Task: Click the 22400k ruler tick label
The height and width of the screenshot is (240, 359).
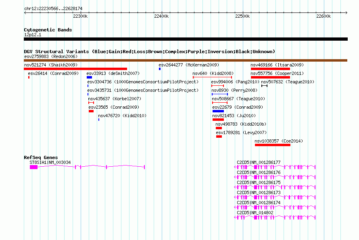Action: [161, 16]
